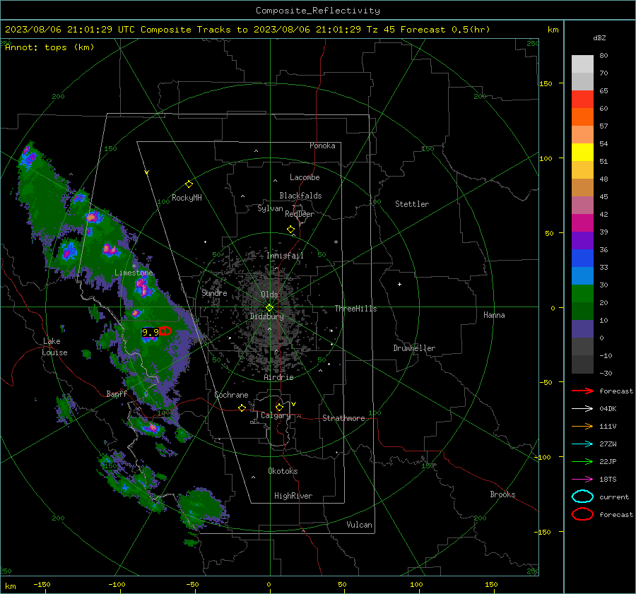Click the Strathmore label on map

(343, 418)
